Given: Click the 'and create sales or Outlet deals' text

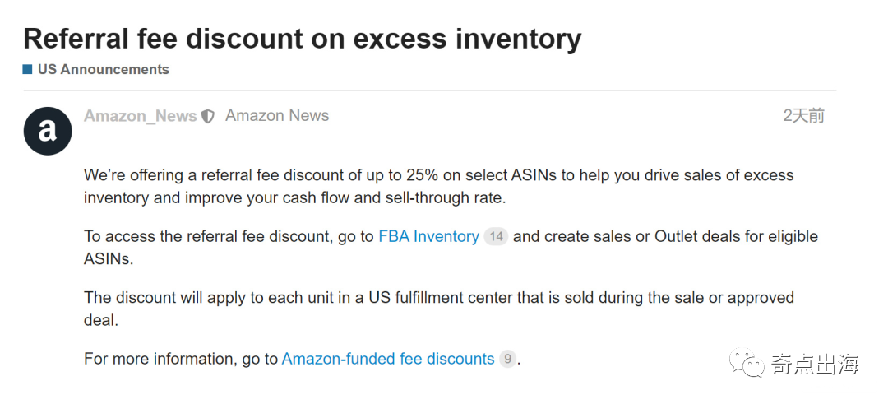Looking at the screenshot, I should (x=666, y=237).
